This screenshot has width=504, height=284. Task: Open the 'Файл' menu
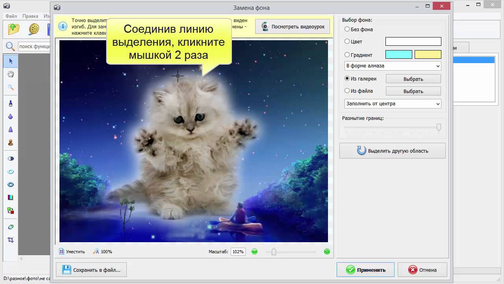click(11, 16)
